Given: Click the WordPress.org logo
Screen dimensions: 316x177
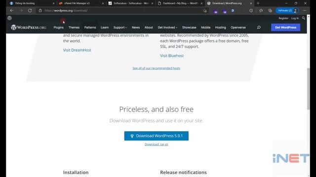Looking at the screenshot, I should pos(29,28).
